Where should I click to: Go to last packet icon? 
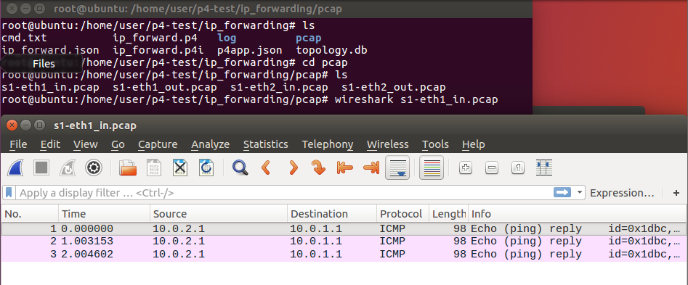371,168
